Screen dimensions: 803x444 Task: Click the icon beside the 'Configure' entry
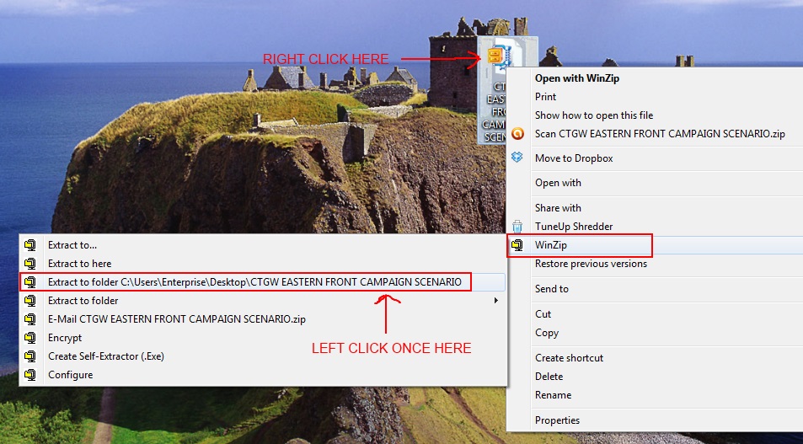tap(30, 375)
